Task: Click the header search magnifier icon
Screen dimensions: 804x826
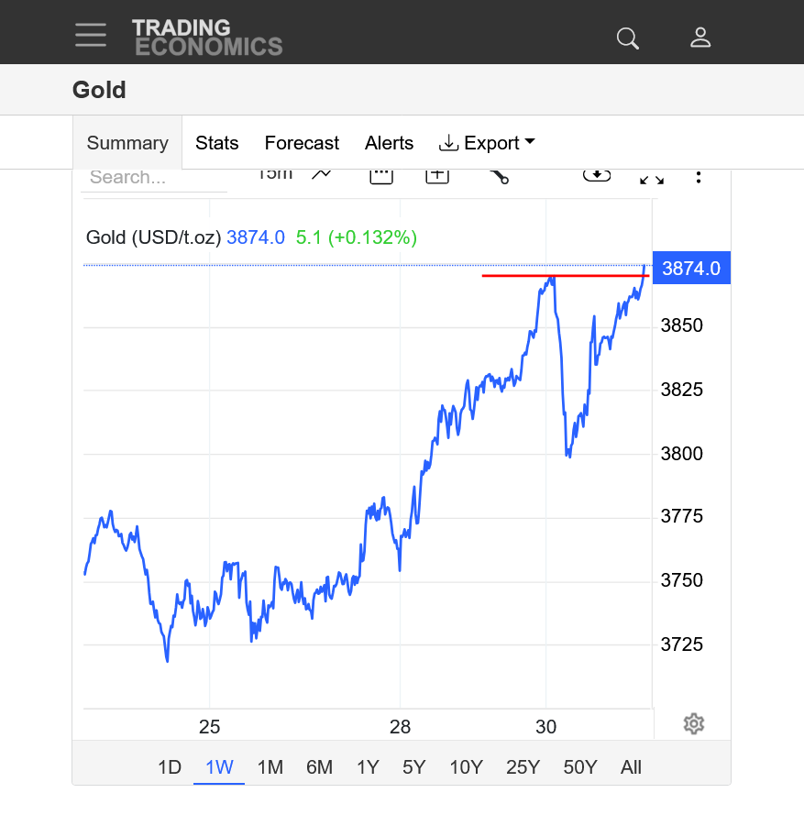Action: pos(628,38)
